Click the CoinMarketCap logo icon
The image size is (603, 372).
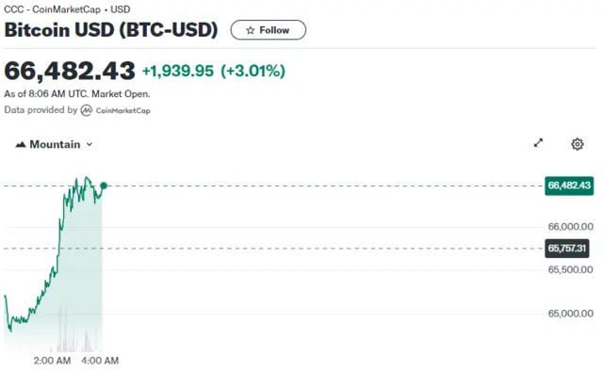tap(86, 110)
